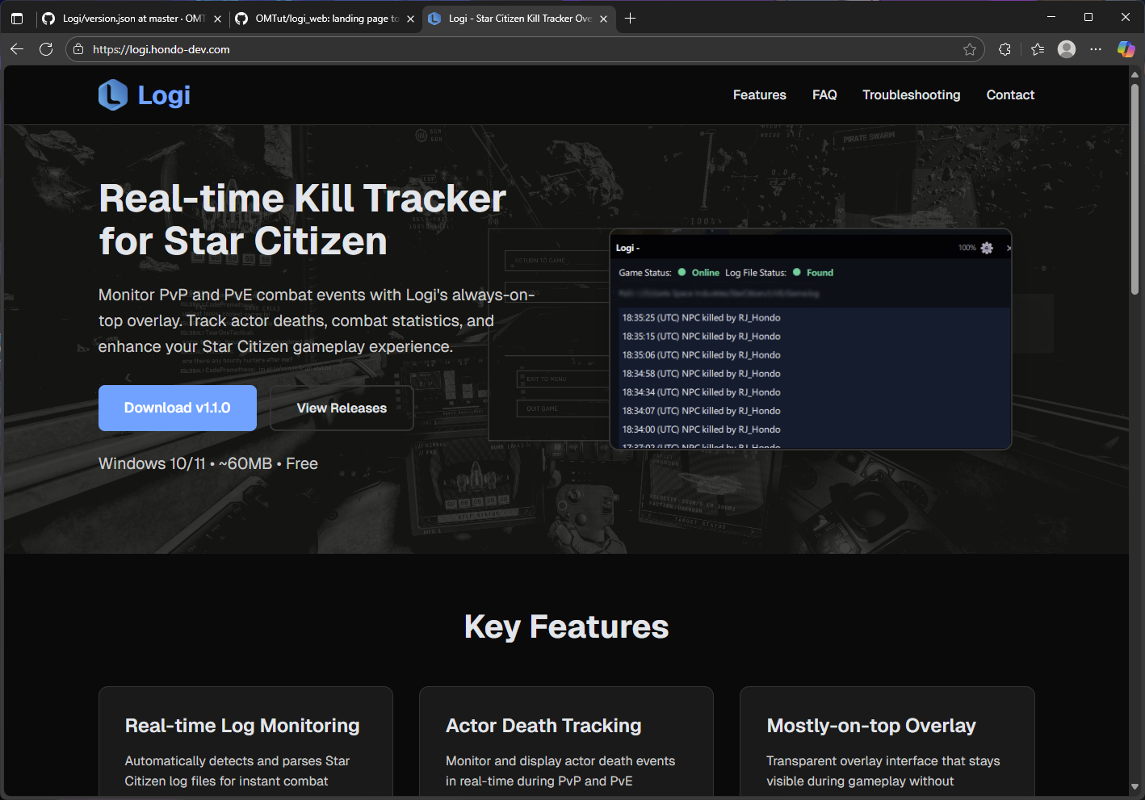Open browser settings and more menu
Image resolution: width=1145 pixels, height=800 pixels.
pos(1096,49)
